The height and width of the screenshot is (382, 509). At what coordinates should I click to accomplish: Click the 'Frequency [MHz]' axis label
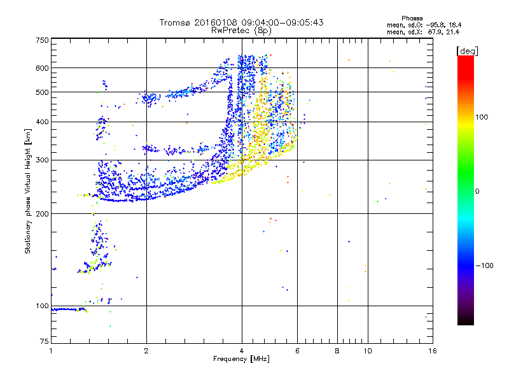[241, 359]
